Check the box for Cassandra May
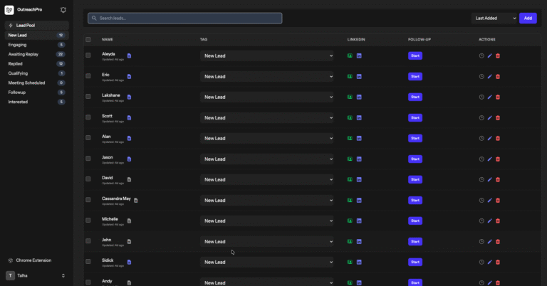547x286 pixels. [x=88, y=200]
